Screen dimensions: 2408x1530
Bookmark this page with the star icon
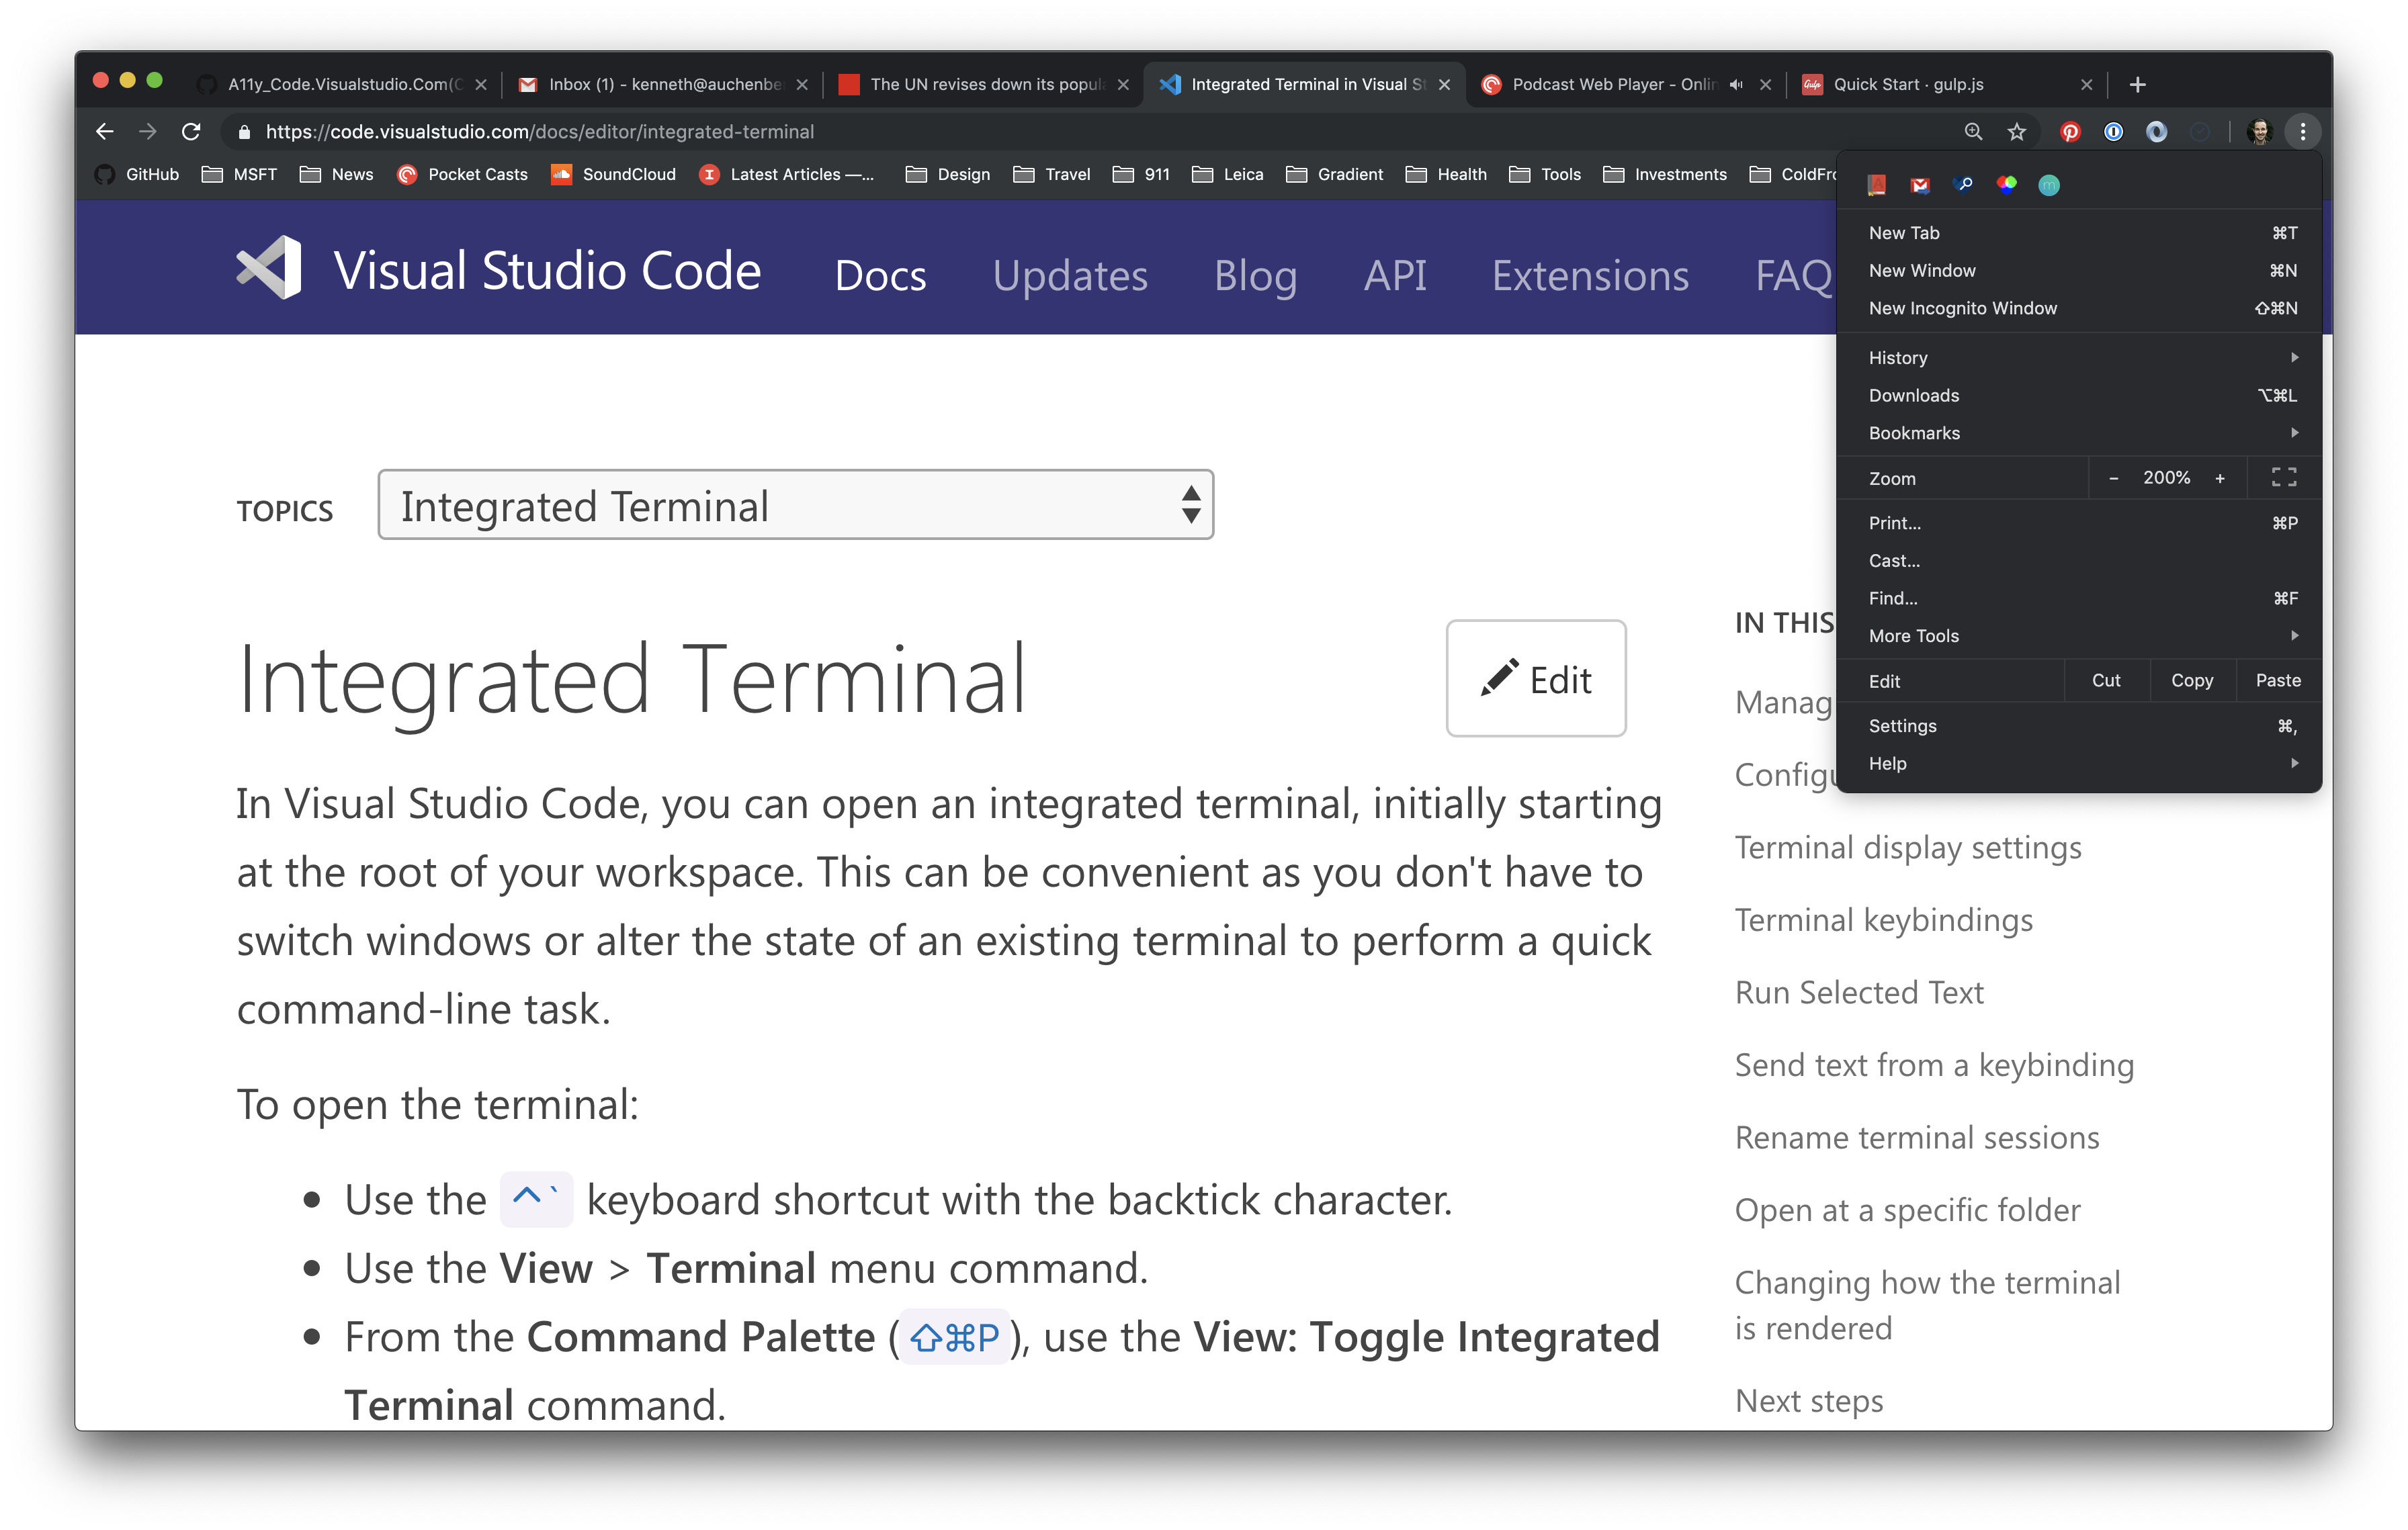click(x=2016, y=131)
